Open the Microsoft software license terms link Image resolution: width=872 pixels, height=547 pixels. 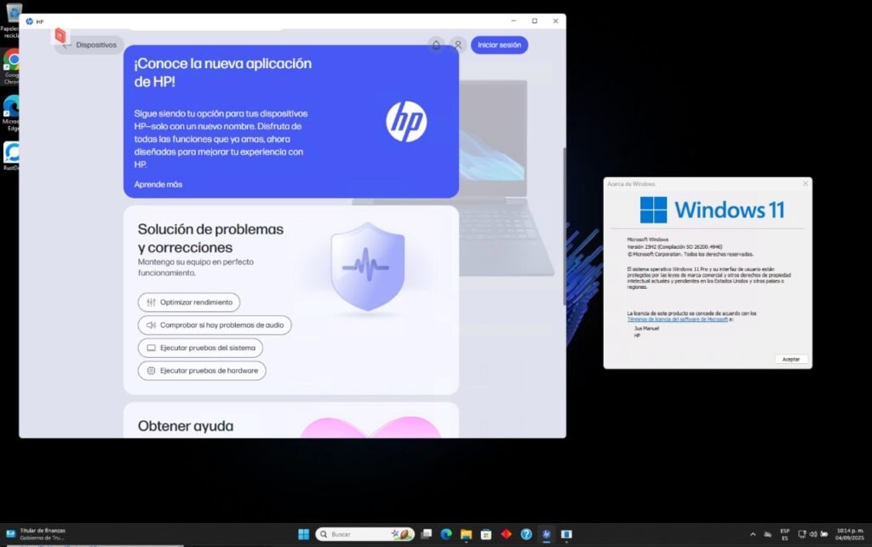[x=678, y=319]
